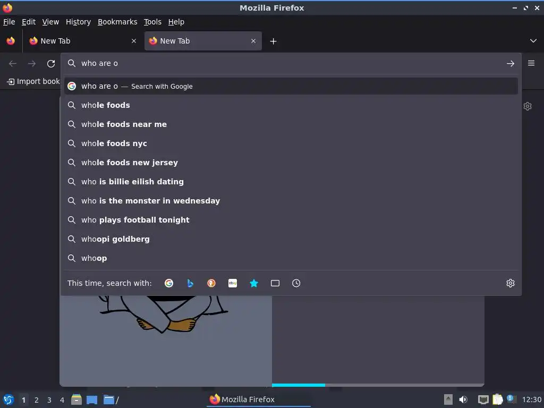Image resolution: width=544 pixels, height=408 pixels.
Task: Switch to workspace 1
Action: coord(23,400)
